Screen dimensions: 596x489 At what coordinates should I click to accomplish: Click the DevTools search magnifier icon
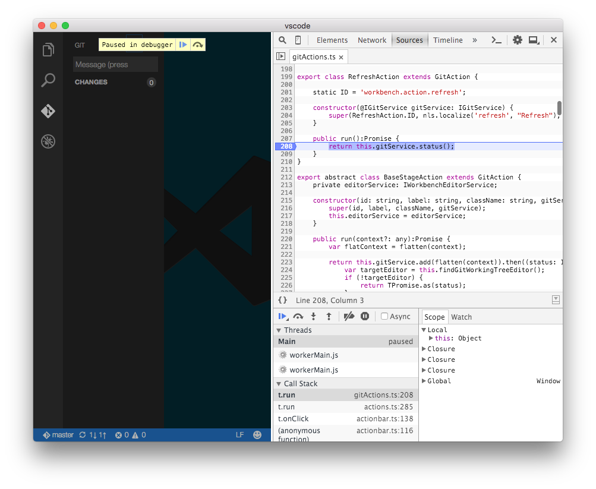point(283,40)
